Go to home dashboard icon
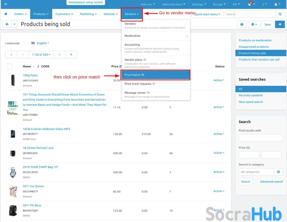287x222 pixels. pyautogui.click(x=6, y=14)
